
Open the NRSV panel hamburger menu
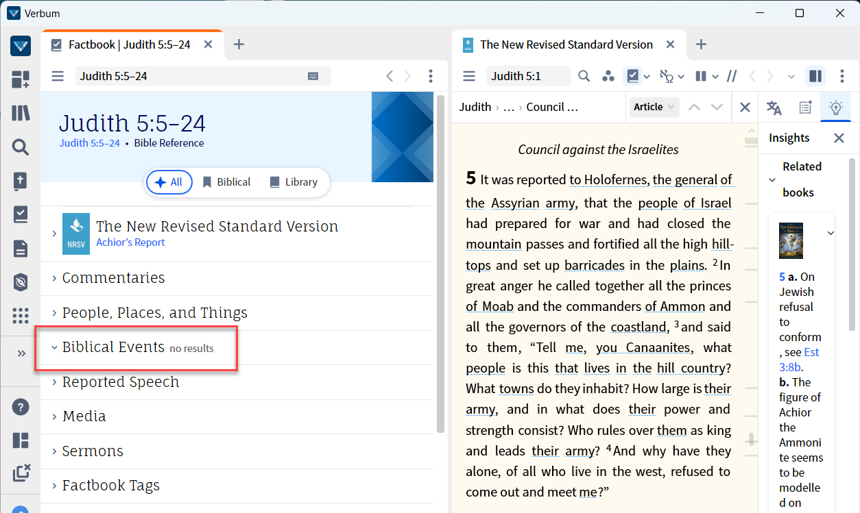[469, 76]
